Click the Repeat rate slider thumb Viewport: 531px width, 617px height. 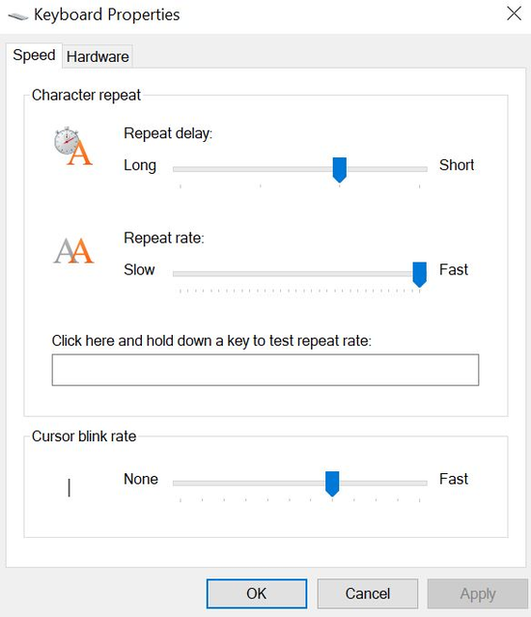420,274
